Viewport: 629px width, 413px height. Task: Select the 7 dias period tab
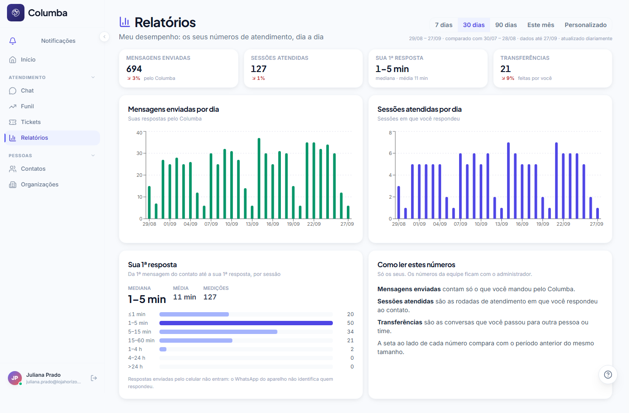(443, 25)
